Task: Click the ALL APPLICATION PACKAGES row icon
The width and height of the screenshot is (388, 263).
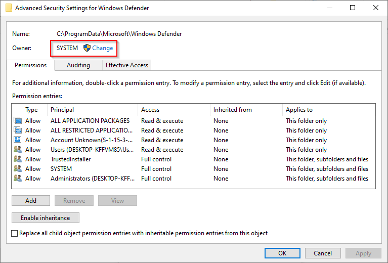Action: [x=18, y=120]
